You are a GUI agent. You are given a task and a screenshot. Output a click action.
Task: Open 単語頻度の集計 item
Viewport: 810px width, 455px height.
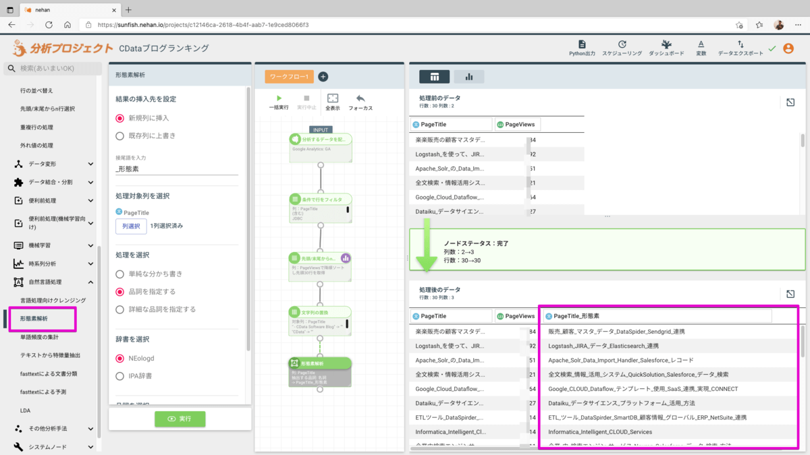coord(39,336)
